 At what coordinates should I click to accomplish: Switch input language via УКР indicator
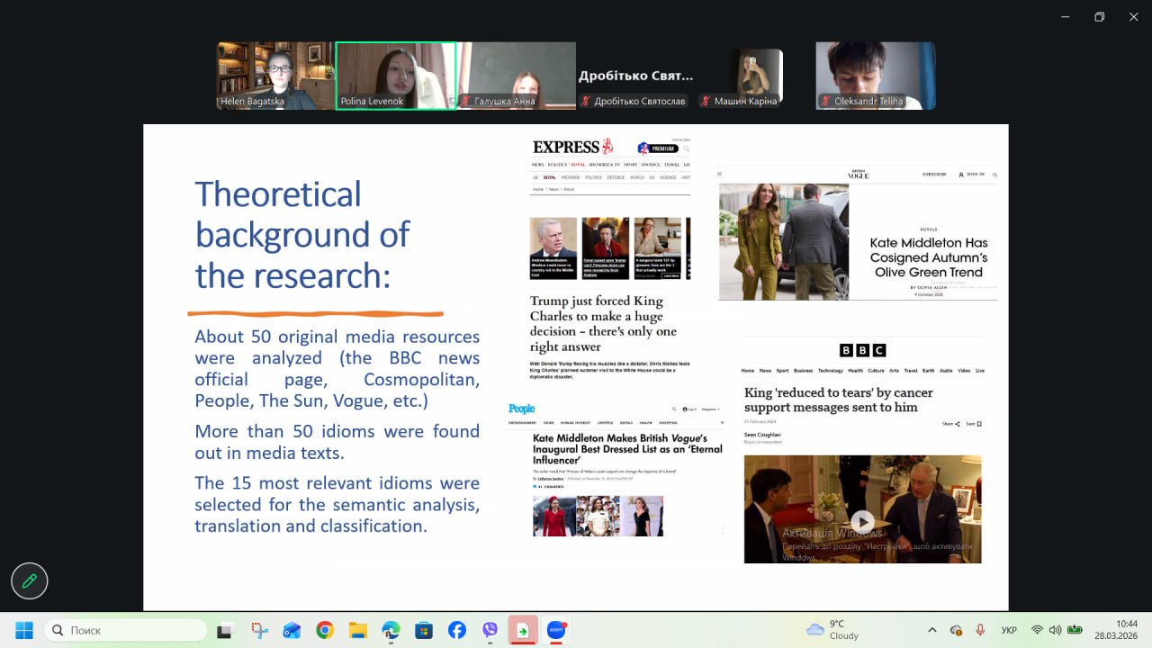pos(1010,630)
